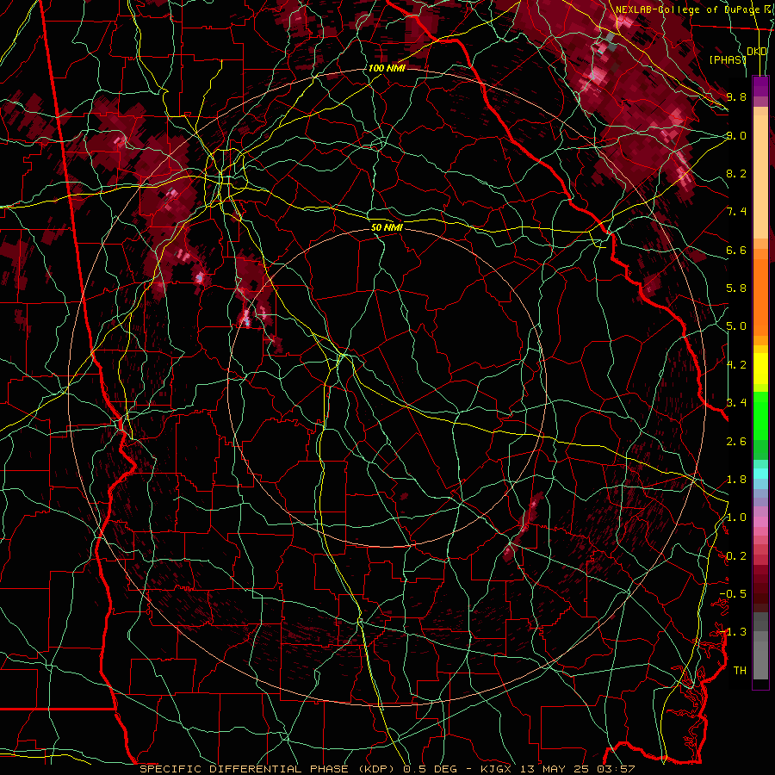This screenshot has width=775, height=775.
Task: Click the '9.8' scale value
Action: [x=736, y=96]
